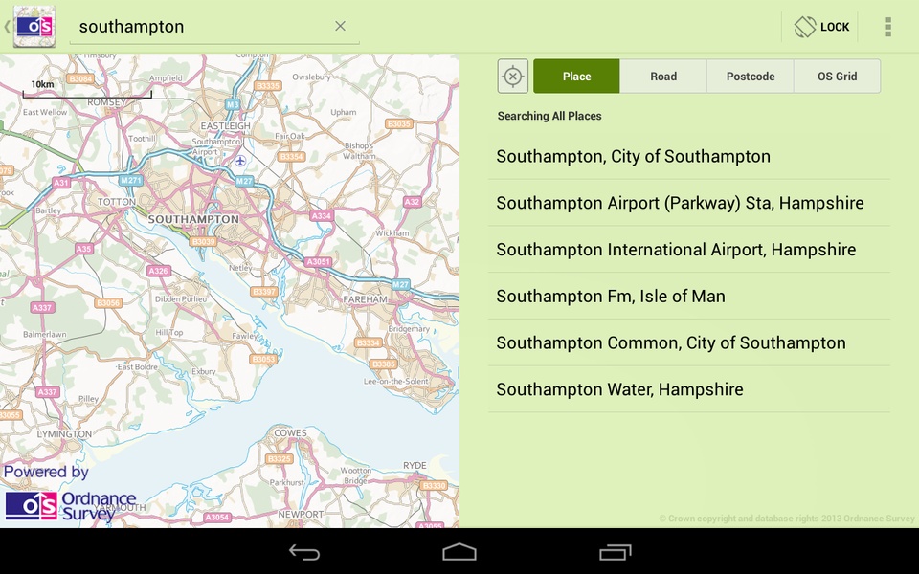Tap the B3056 road badge on the map
This screenshot has width=919, height=574.
coord(108,303)
